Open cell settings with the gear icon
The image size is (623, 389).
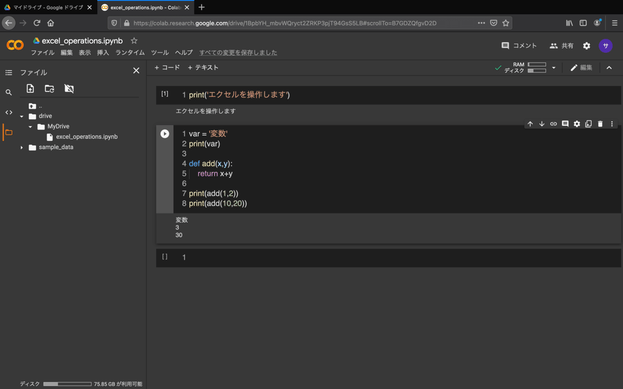[x=576, y=123]
